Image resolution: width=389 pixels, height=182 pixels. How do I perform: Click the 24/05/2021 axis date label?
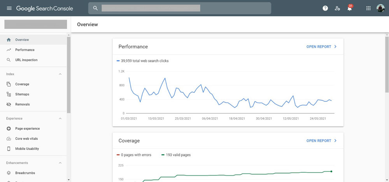point(318,118)
